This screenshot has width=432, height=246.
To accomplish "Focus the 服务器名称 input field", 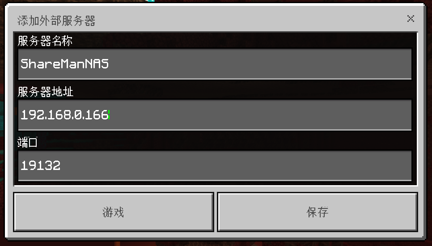I will 215,64.
